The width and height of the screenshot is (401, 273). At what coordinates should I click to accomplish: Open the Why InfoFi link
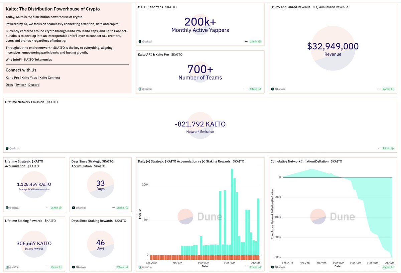click(13, 59)
